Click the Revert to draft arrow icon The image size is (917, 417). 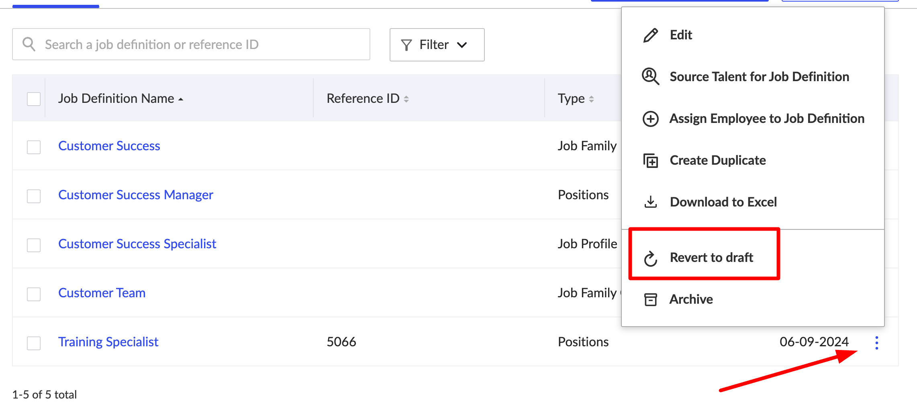[x=650, y=258]
